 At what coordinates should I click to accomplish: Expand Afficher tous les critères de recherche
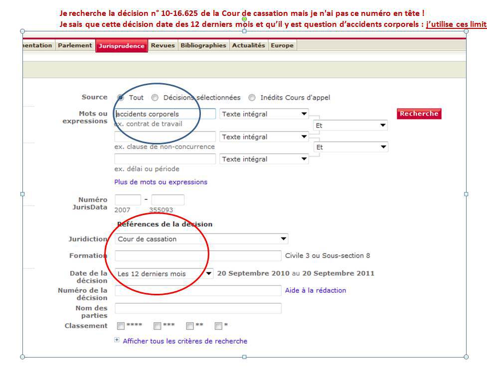click(184, 341)
